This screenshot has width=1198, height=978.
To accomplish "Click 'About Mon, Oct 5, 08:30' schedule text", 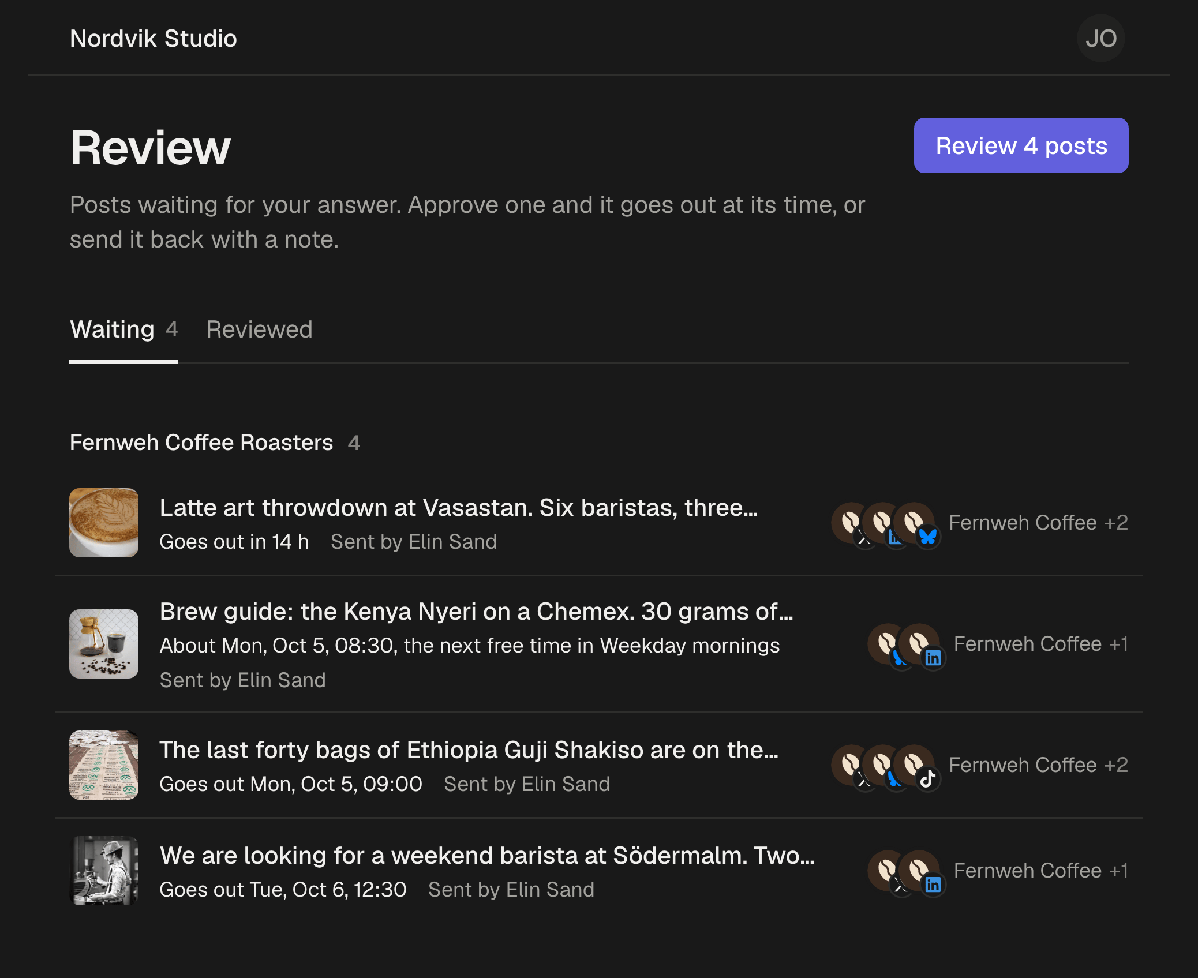I will click(x=470, y=646).
